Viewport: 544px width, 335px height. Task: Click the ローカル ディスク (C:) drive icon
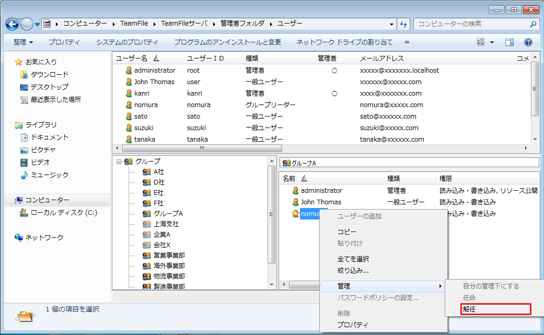pos(24,213)
